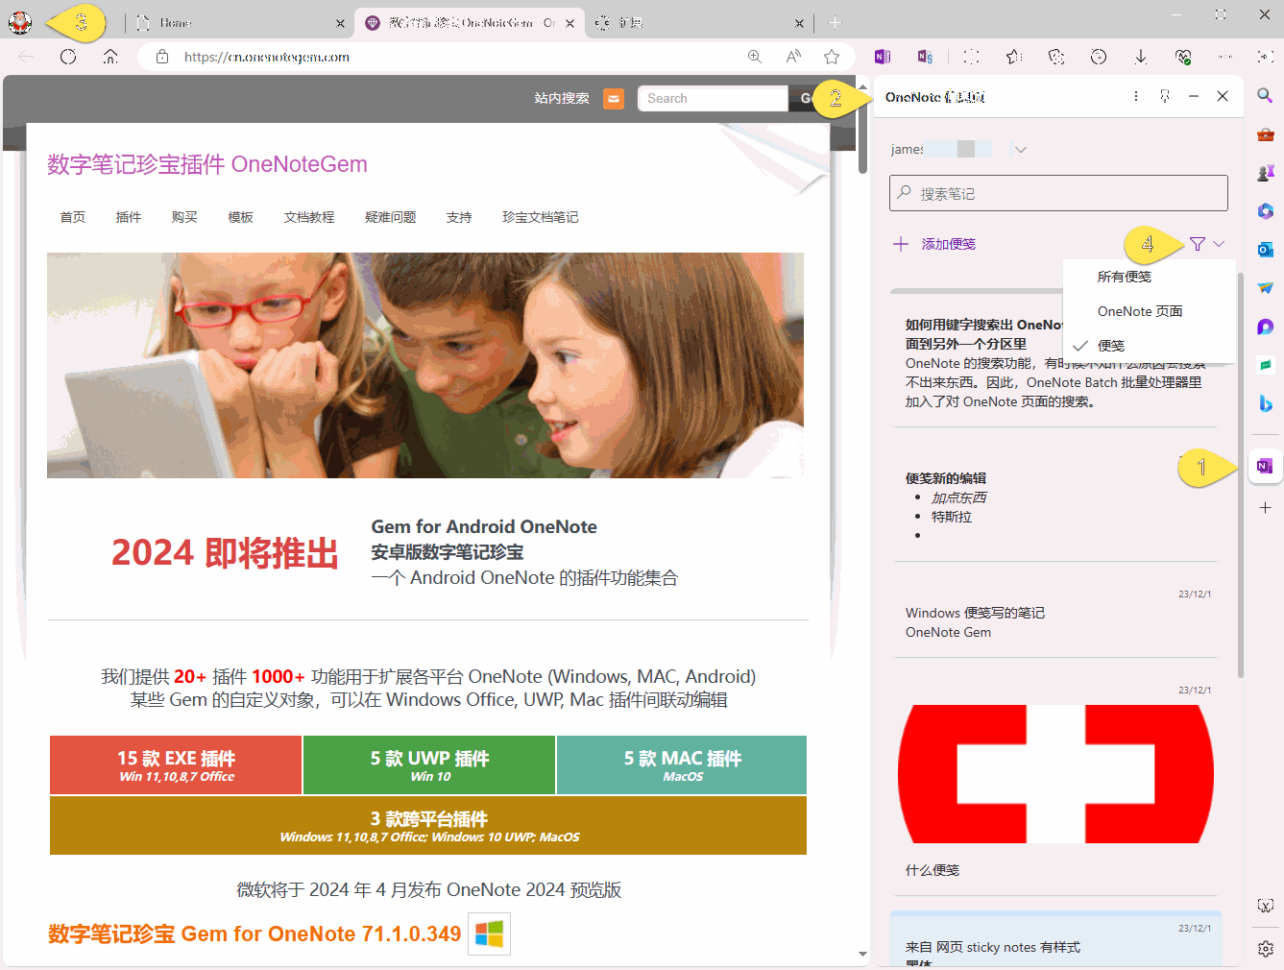Click the 5 款 UWP 插件 tile
The height and width of the screenshot is (970, 1284).
[429, 765]
